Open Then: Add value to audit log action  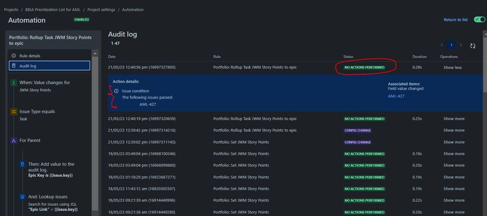pos(51,170)
